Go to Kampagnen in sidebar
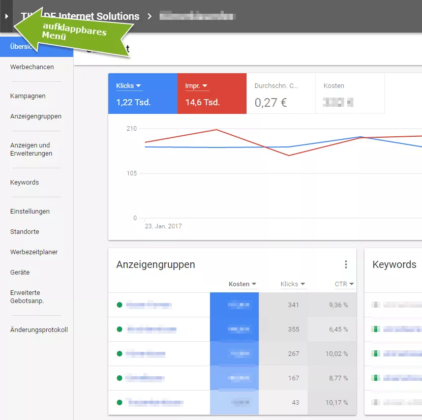 click(28, 96)
